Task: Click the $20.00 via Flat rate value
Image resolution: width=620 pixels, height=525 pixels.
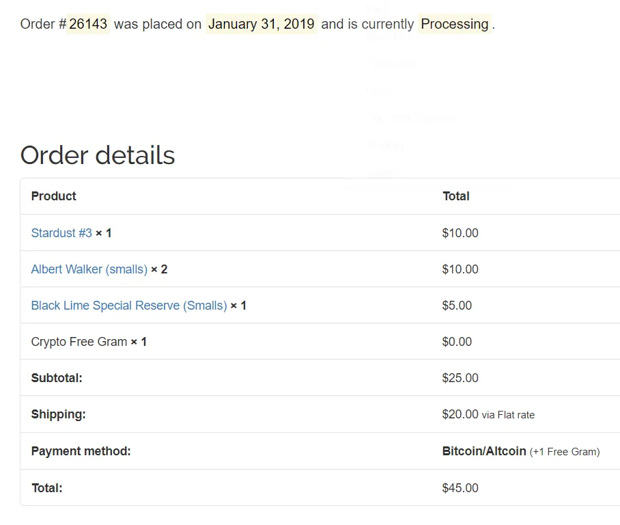Action: click(x=488, y=414)
